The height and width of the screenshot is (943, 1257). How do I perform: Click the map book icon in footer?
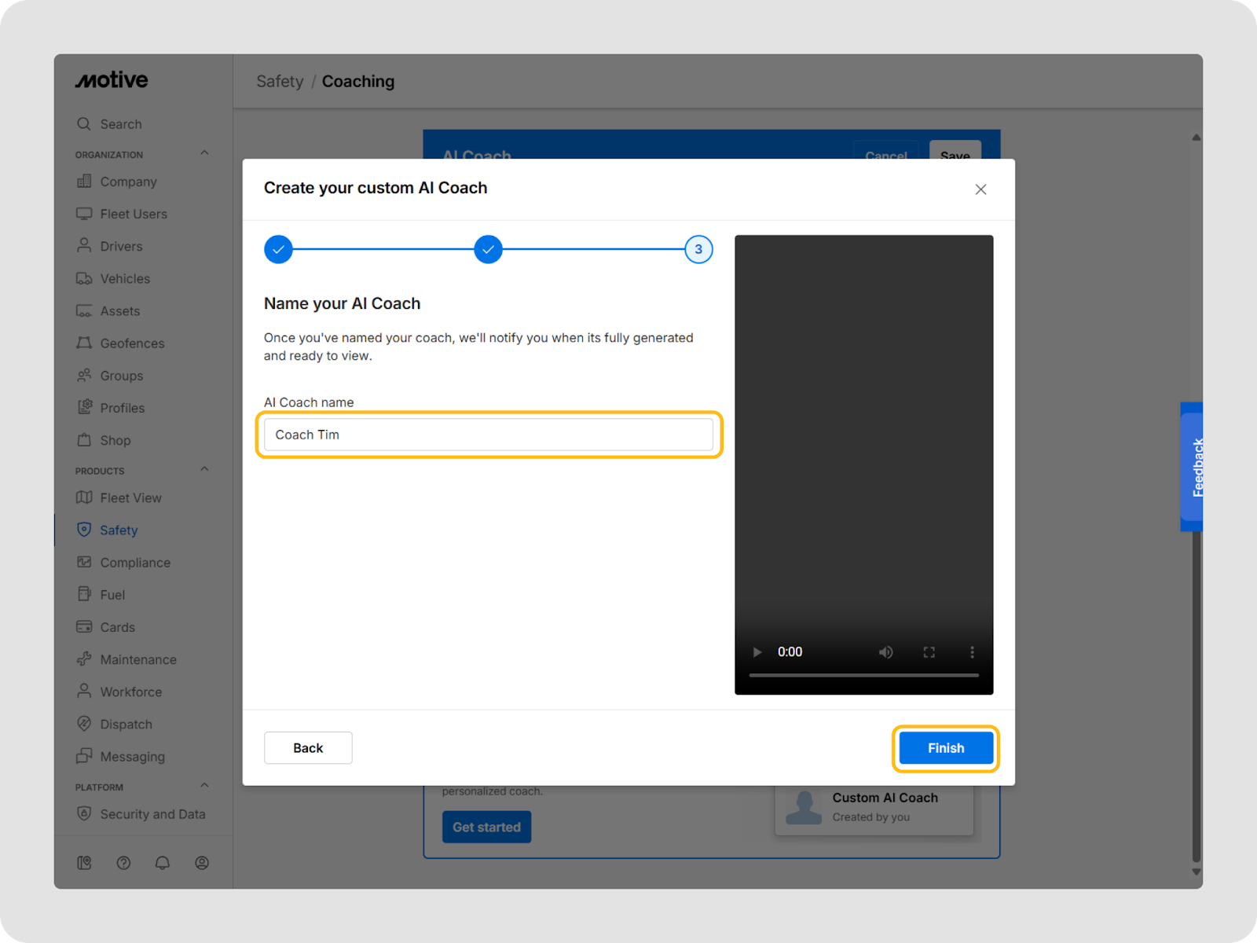[x=84, y=863]
